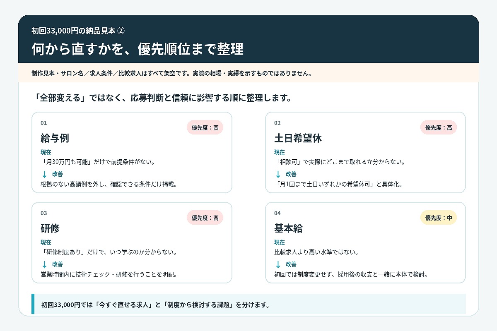Click the 現在 label in 給与例 card

click(x=46, y=152)
